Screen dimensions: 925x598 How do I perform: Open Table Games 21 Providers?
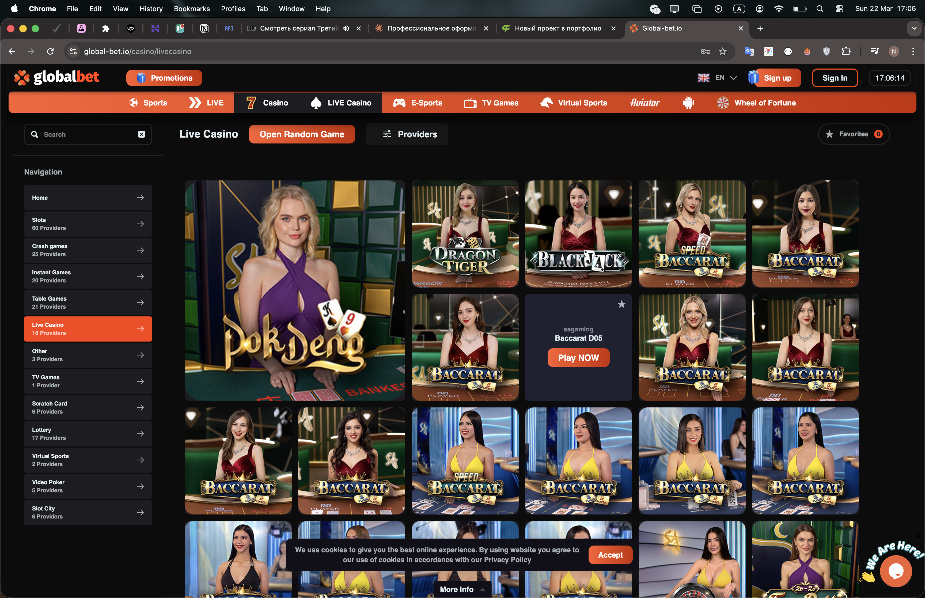coord(88,302)
